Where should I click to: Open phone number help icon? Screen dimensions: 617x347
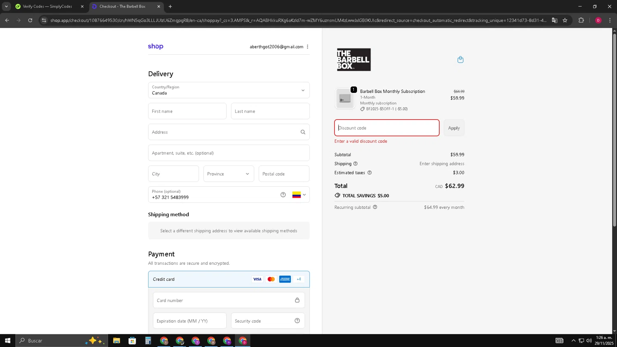point(283,195)
